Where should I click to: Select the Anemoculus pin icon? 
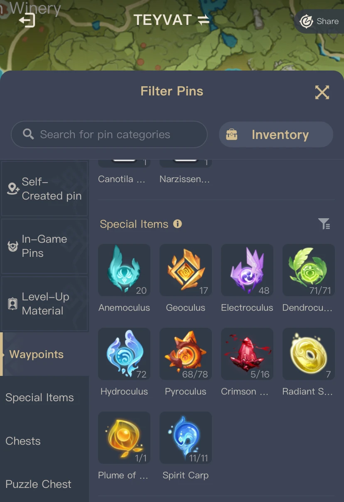pos(124,270)
